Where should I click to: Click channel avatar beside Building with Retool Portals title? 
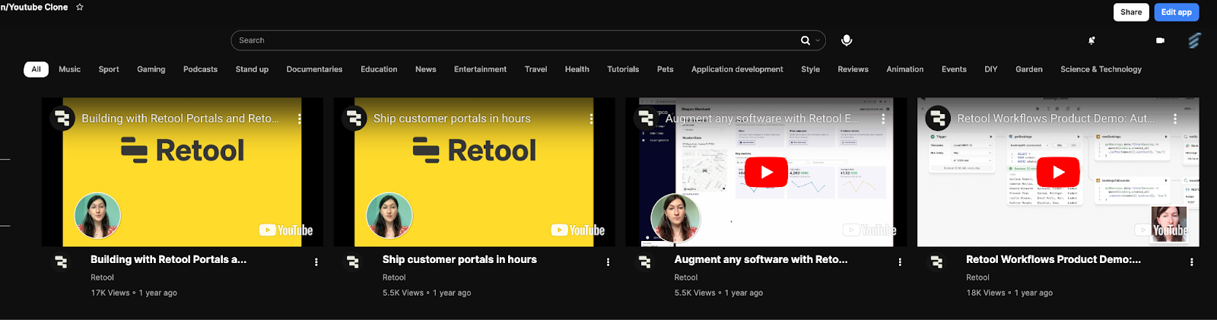61,262
